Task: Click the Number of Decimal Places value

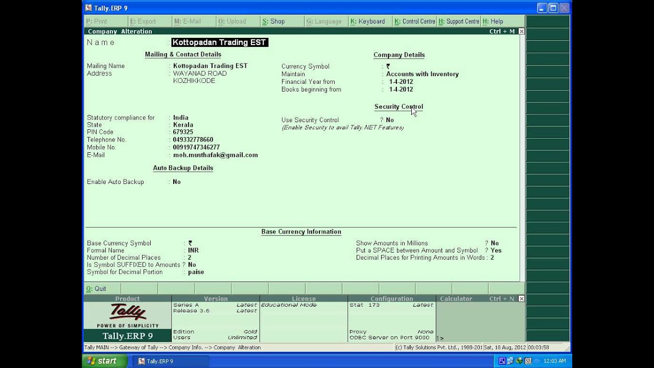Action: [190, 258]
